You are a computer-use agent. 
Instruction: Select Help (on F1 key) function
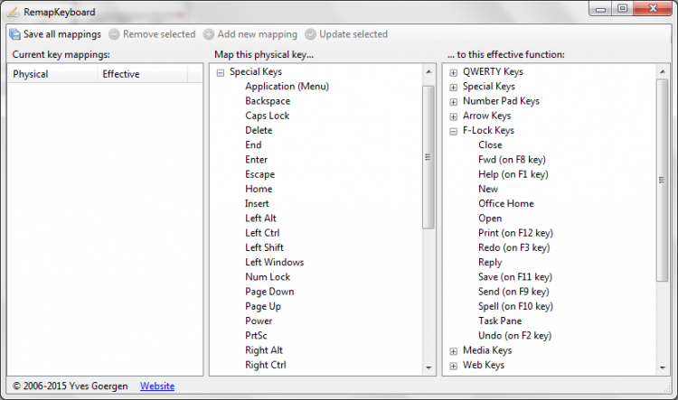pyautogui.click(x=513, y=174)
